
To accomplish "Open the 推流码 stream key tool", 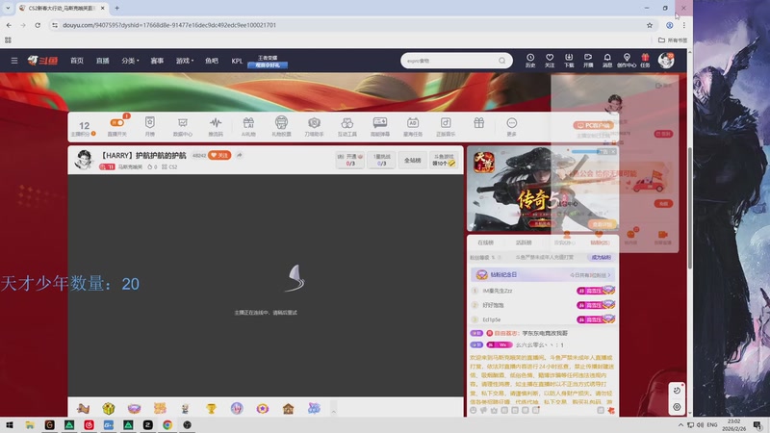I will point(216,126).
